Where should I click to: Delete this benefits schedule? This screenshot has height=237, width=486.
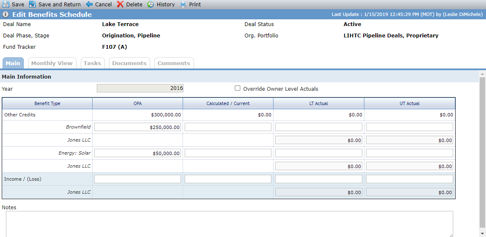(134, 5)
